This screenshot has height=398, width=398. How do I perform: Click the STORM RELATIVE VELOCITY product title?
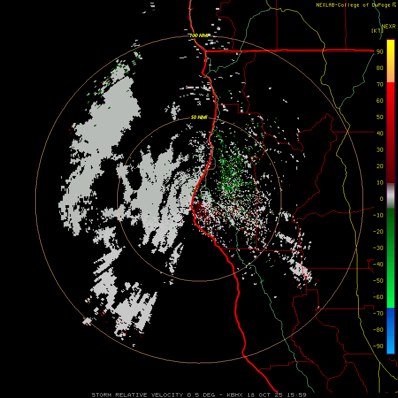(137, 395)
